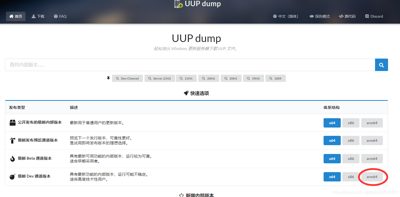
Task: Choose arm64 for 最新发布预览通道版本
Action: [x=372, y=140]
